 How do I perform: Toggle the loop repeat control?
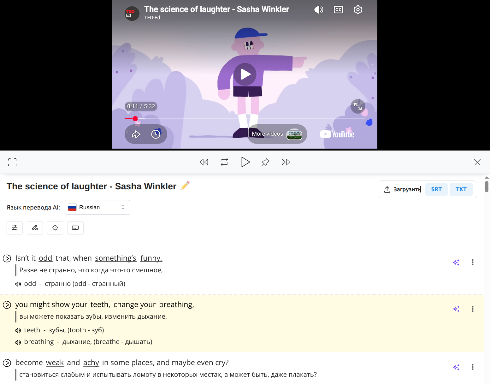click(x=224, y=162)
